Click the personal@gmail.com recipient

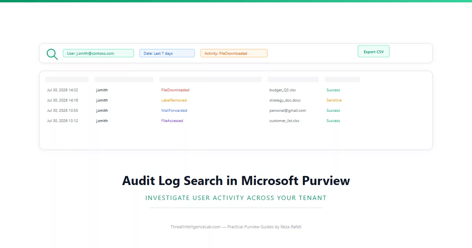tap(288, 111)
